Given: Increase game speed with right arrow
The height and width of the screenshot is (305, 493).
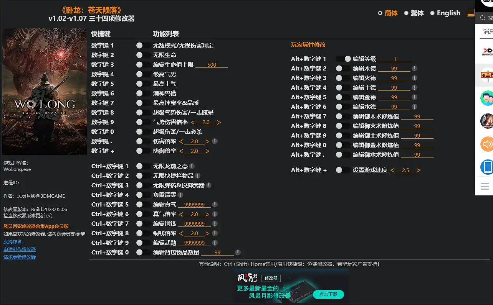Looking at the screenshot, I should click(x=419, y=171).
